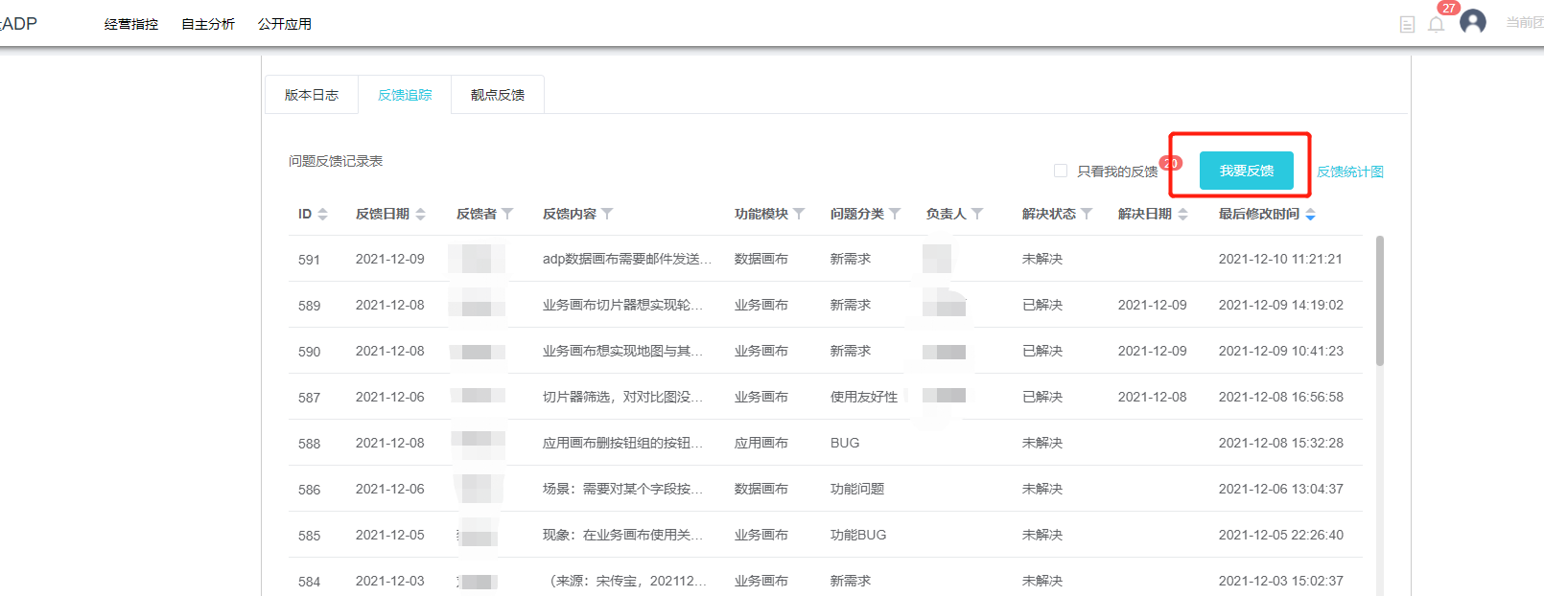Open the 经营指控 menu
The height and width of the screenshot is (596, 1544).
(131, 24)
